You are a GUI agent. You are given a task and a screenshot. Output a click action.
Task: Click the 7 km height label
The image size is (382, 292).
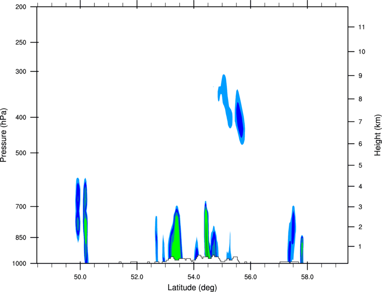360,122
